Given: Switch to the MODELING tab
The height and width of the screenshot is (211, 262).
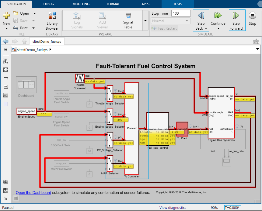Looking at the screenshot, I should pos(81,4).
